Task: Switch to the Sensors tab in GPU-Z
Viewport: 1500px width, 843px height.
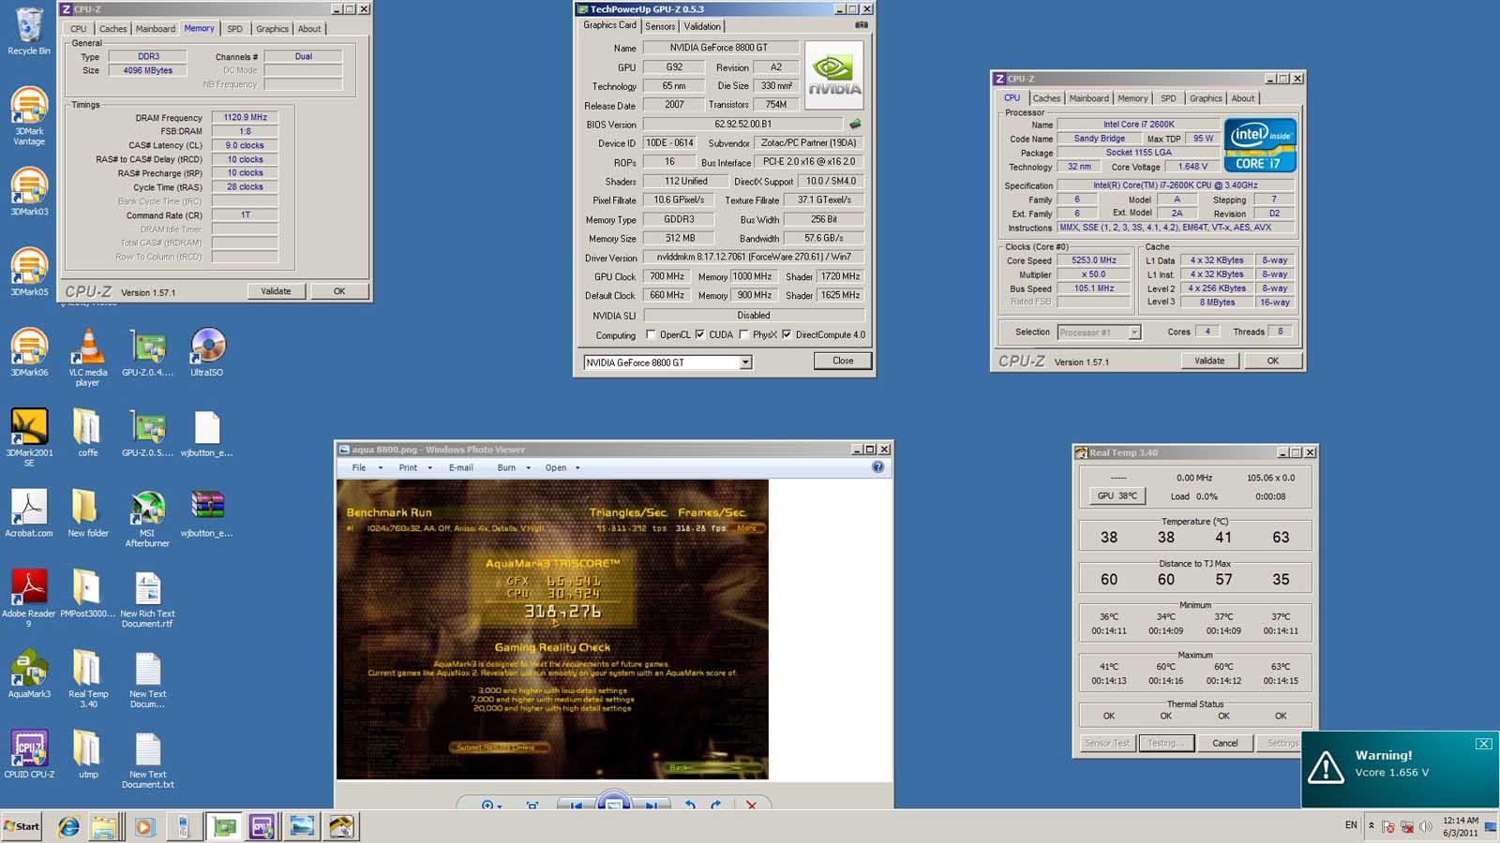Action: click(x=660, y=26)
